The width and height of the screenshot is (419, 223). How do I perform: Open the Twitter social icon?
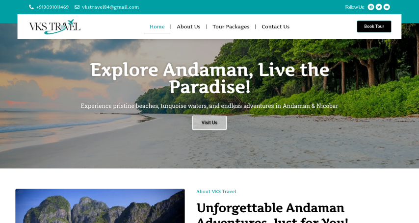(379, 7)
